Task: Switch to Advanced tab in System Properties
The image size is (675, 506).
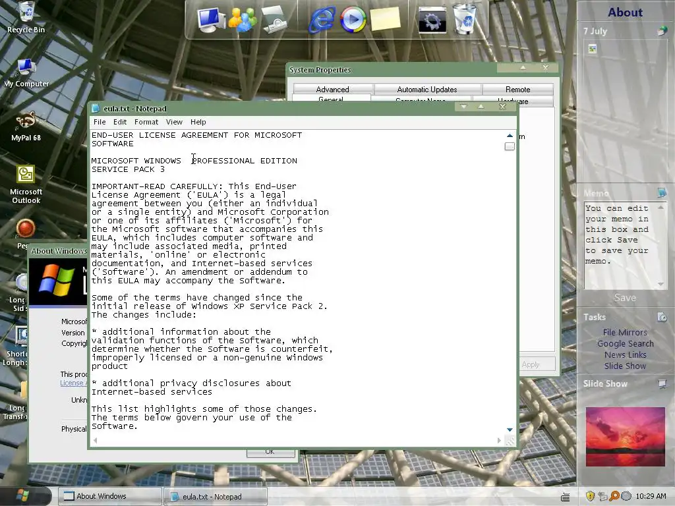Action: point(332,89)
